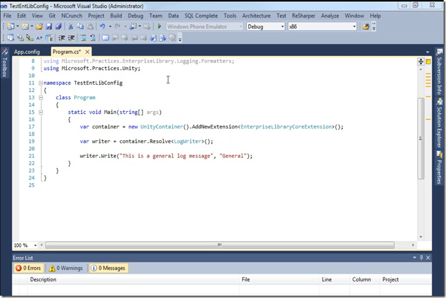The image size is (446, 298).
Task: Click the Paste toolbar icon
Action: click(x=90, y=26)
